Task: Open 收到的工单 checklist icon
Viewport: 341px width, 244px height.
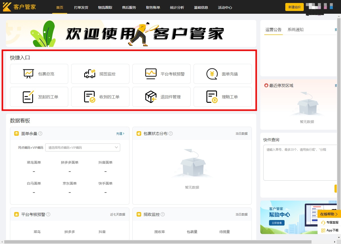Action: pos(90,97)
